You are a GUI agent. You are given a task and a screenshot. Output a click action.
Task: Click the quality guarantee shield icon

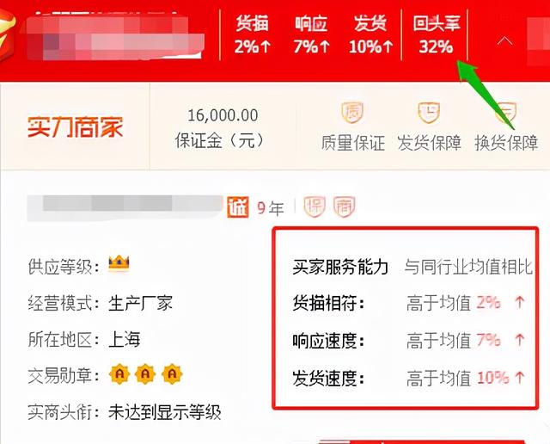click(x=352, y=113)
